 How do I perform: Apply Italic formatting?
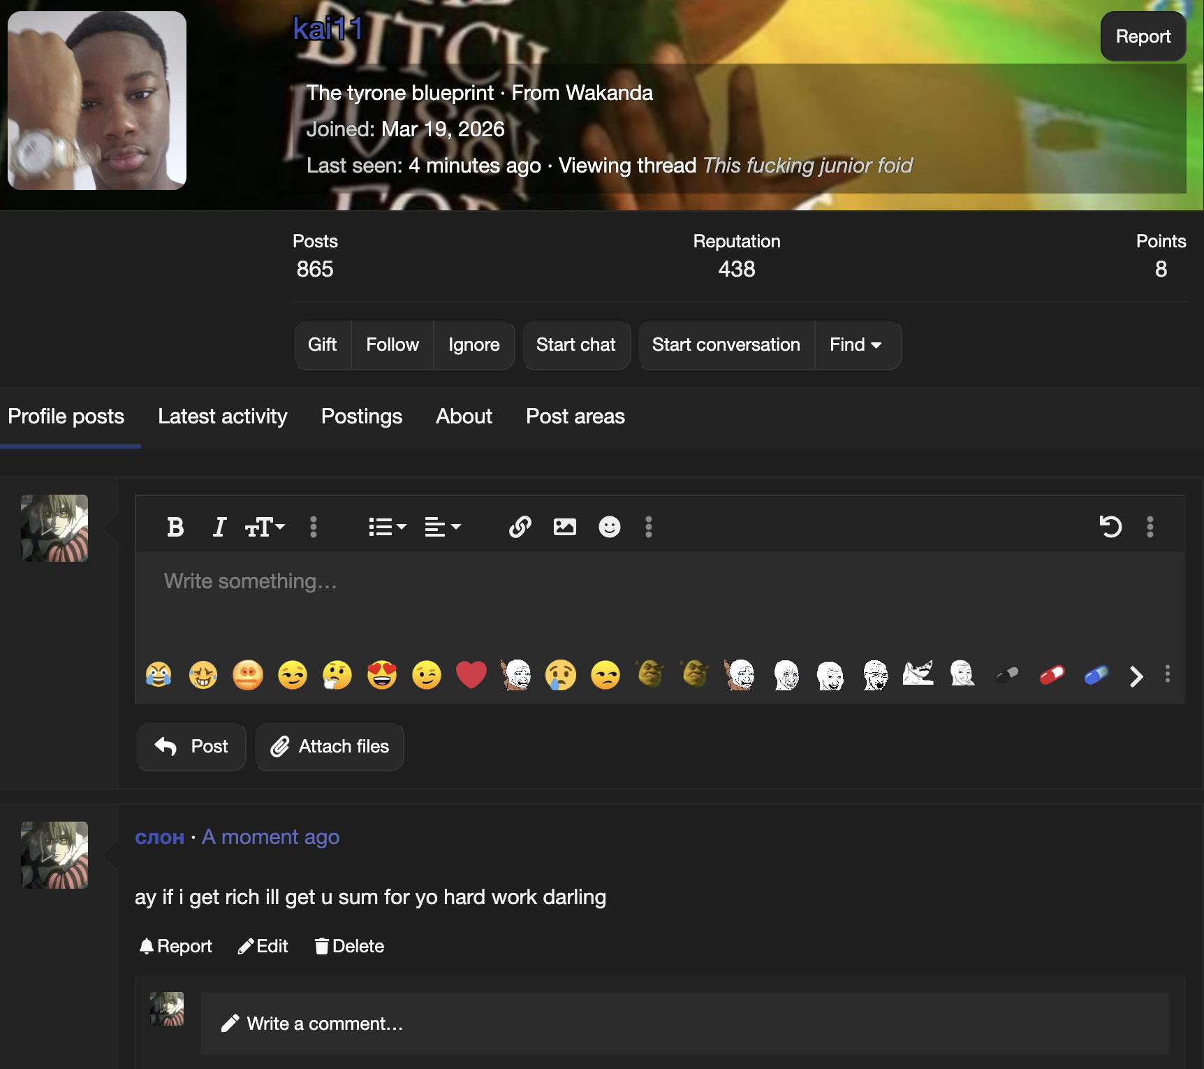[x=219, y=528]
